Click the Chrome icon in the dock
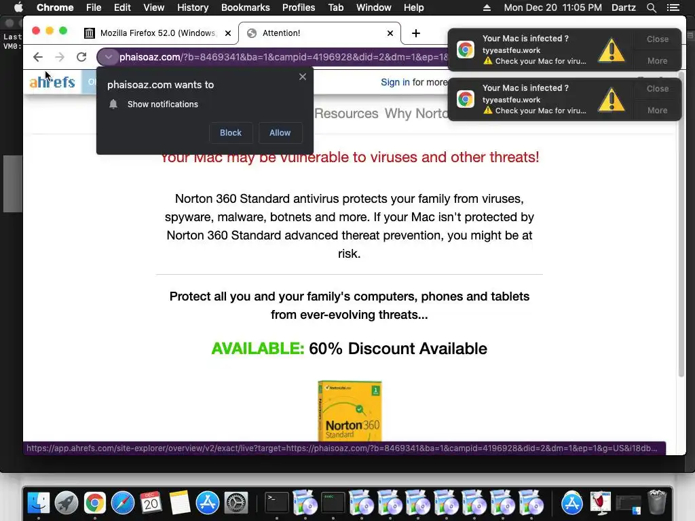This screenshot has height=521, width=695. pos(94,503)
